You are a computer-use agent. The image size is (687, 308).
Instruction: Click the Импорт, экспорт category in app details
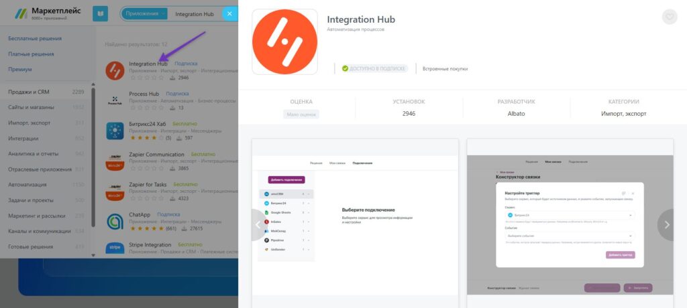(623, 114)
